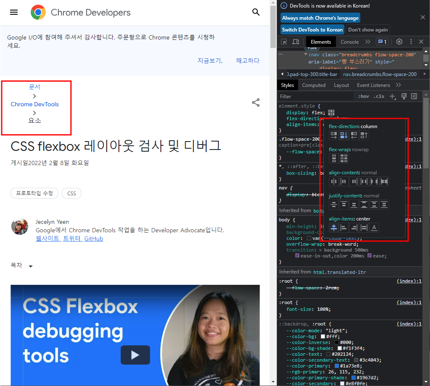
Task: Set flex-direction to row
Action: (x=334, y=135)
